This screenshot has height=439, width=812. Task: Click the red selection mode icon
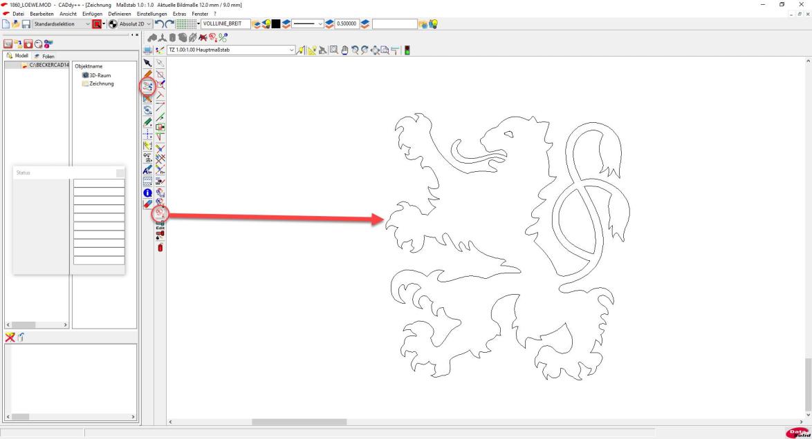[96, 23]
